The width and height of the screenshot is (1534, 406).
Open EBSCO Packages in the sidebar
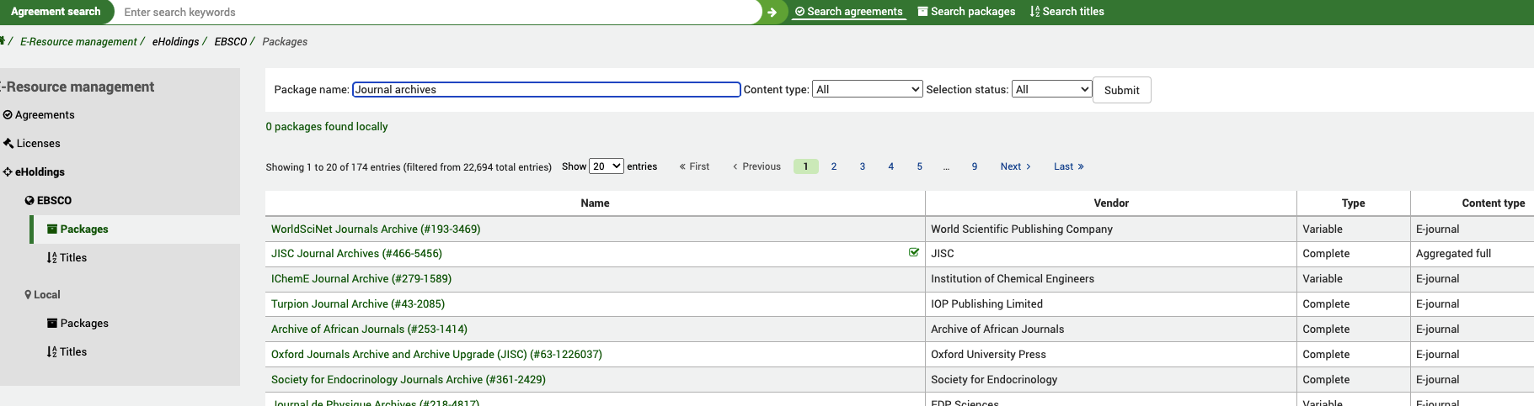tap(83, 229)
